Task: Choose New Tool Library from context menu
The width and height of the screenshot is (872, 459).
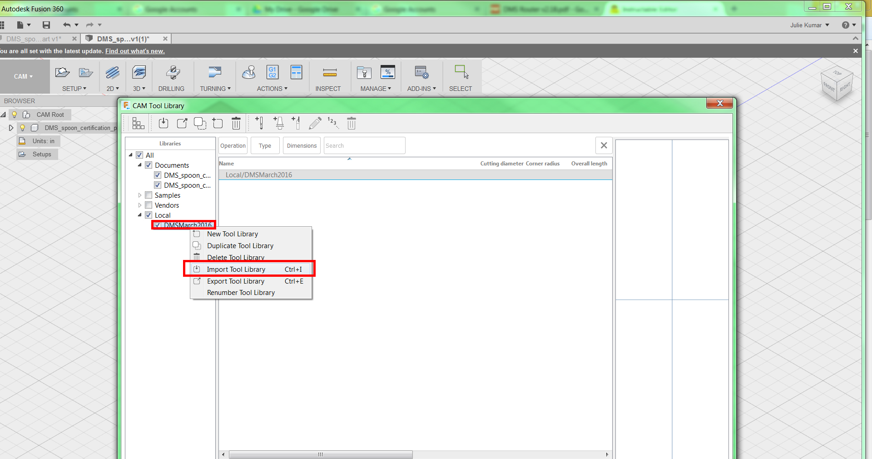Action: [251, 234]
